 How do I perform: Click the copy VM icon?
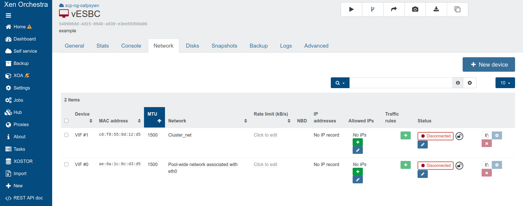(457, 9)
